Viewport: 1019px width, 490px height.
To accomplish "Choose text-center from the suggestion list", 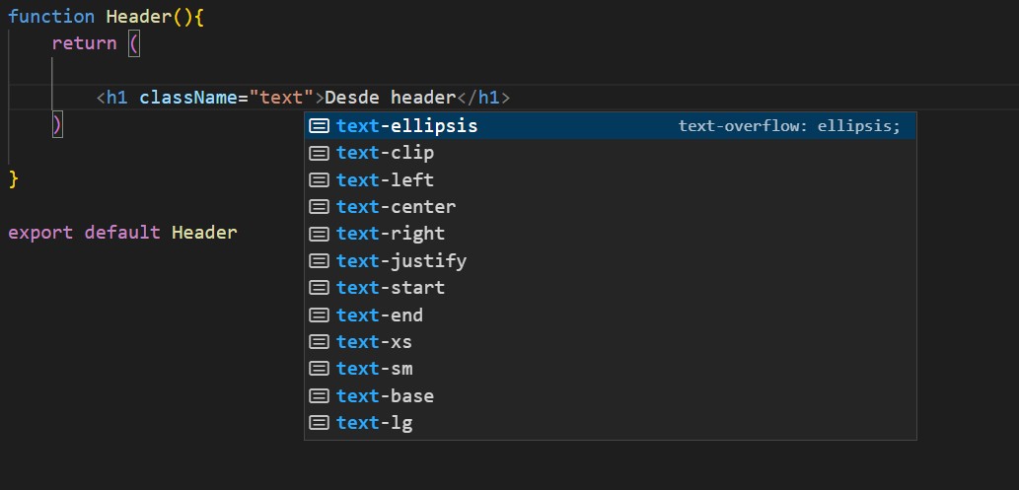I will coord(396,207).
